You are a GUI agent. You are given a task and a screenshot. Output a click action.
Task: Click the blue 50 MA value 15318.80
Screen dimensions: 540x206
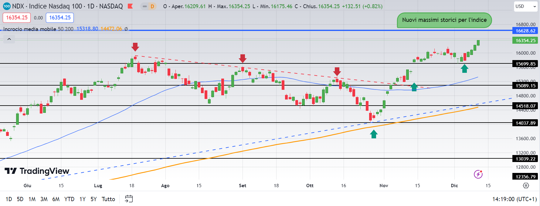click(87, 29)
